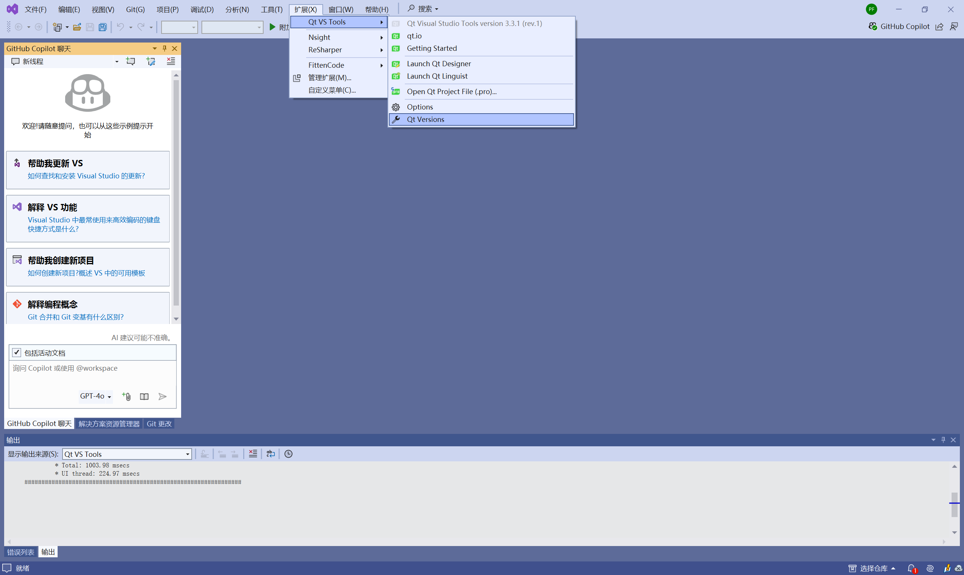Open the solution configuration combo box
The width and height of the screenshot is (964, 575).
(x=180, y=27)
